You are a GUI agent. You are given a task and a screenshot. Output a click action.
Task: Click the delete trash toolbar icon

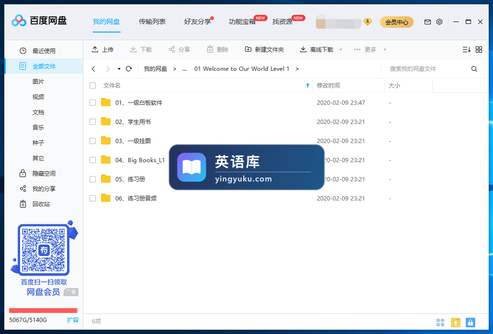coord(210,49)
